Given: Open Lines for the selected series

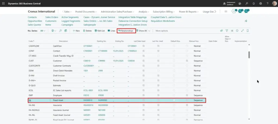Looking at the screenshot, I should click(111, 31).
